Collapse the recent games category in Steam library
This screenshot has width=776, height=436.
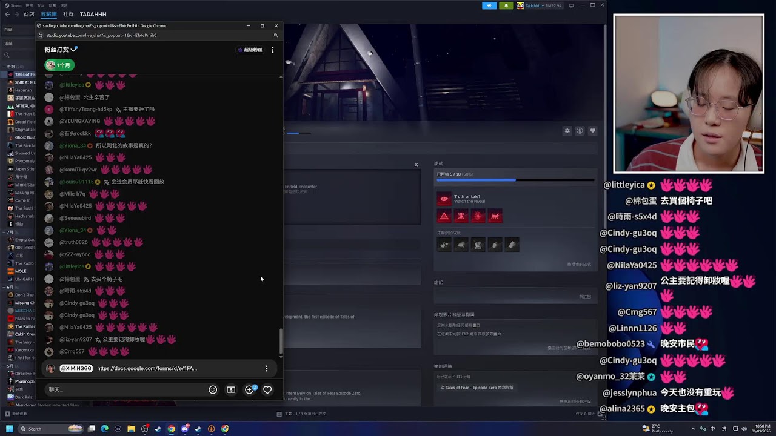click(5, 67)
